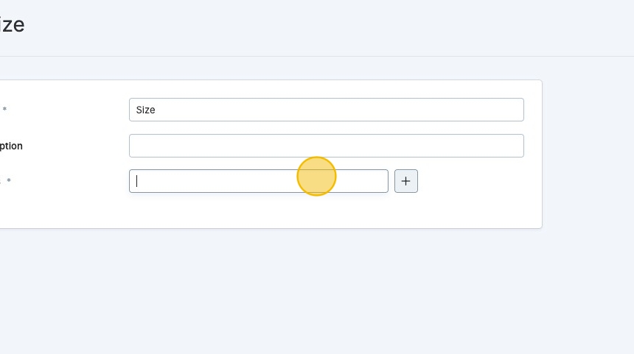Viewport: 634px width, 354px height.
Task: Place cursor at the text caret in values field
Action: pos(137,181)
